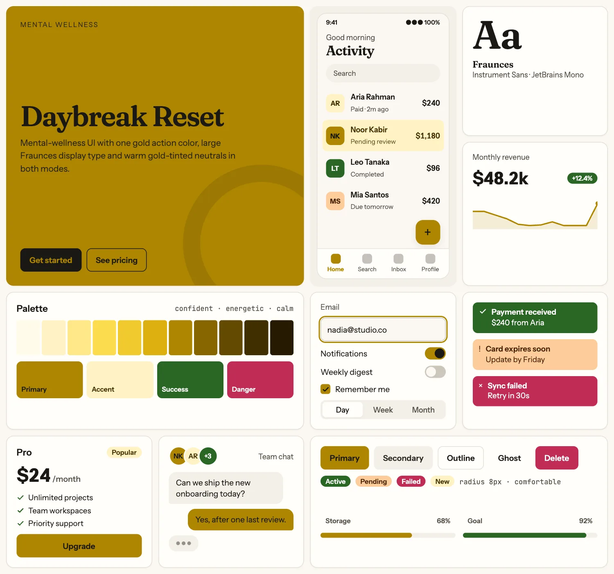Turn off the Notifications switch
Viewport: 614px width, 574px height.
435,353
